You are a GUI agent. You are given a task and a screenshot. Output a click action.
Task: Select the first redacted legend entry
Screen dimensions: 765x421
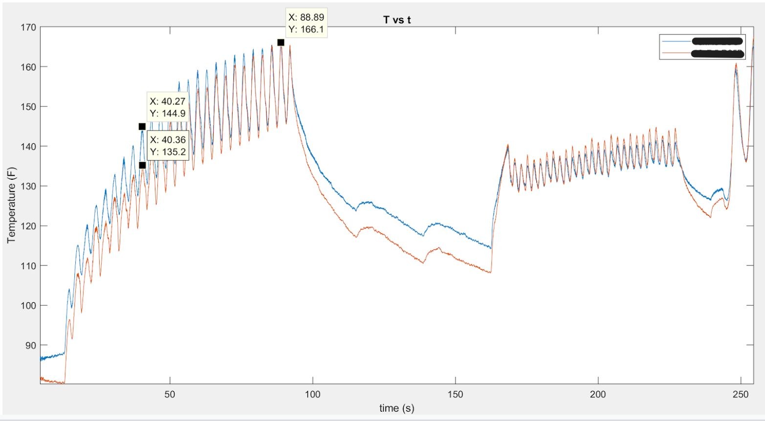[717, 42]
